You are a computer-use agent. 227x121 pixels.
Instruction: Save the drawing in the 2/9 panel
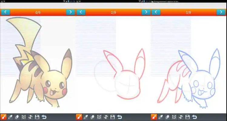tap(113, 117)
